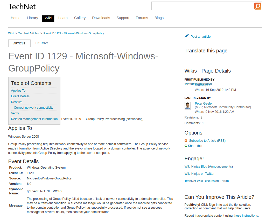The width and height of the screenshot is (280, 221).
Task: Jump to Related Management Information section
Action: click(34, 119)
